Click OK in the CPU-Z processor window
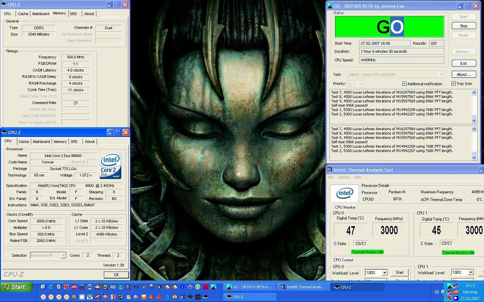This screenshot has width=484, height=302. [117, 275]
